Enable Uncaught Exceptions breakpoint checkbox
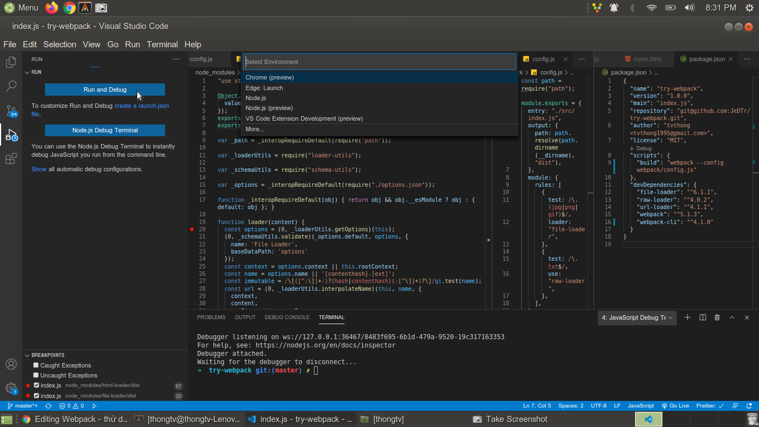The image size is (759, 427). click(36, 375)
